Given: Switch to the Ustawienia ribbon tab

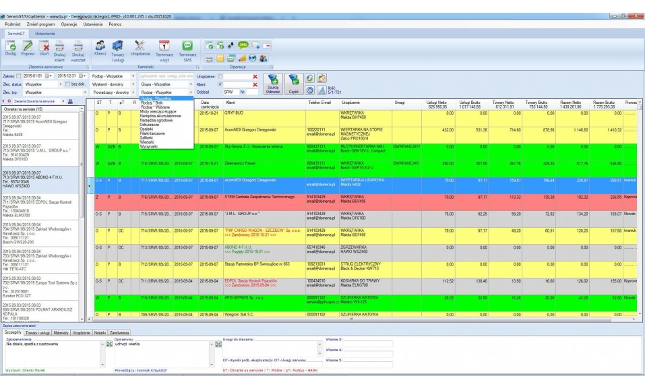Looking at the screenshot, I should click(x=45, y=33).
